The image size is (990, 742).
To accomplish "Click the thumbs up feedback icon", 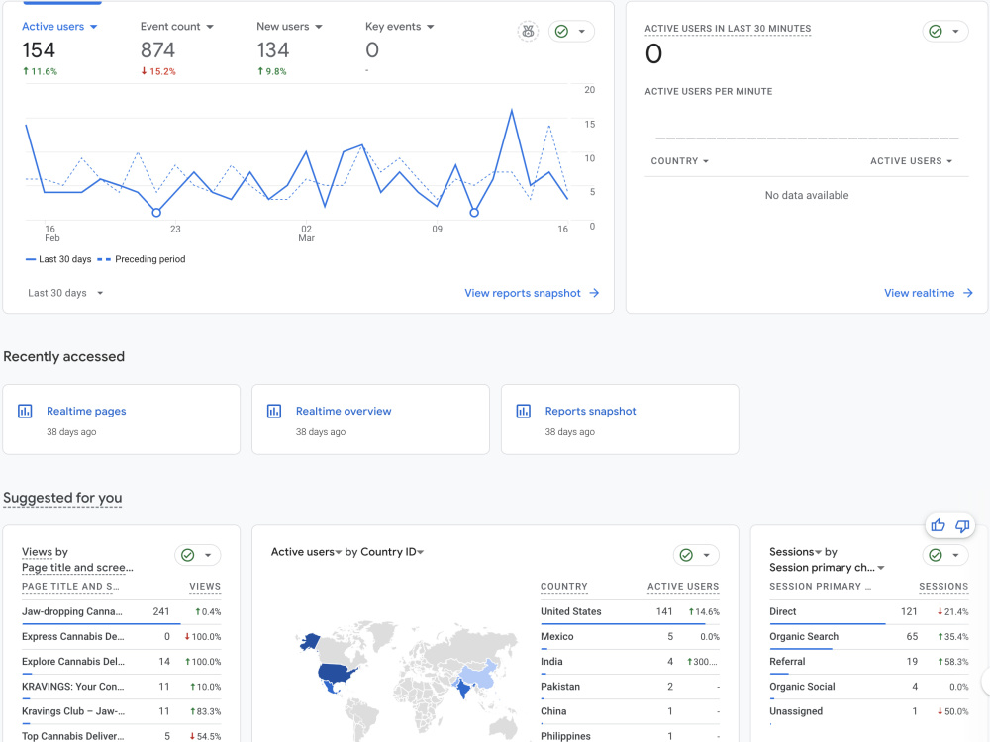I will pos(938,525).
